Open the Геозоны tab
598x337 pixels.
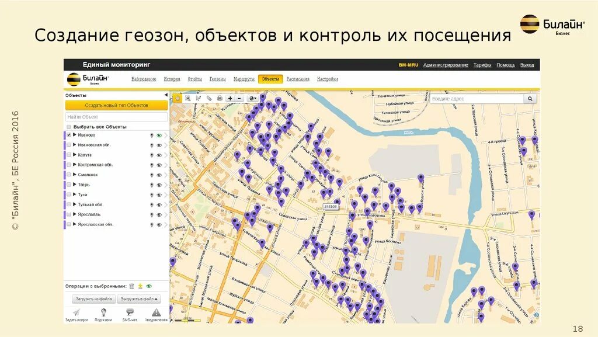tap(218, 79)
